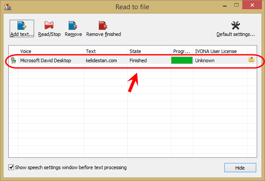Click the Remove toolbar icon
Image resolution: width=265 pixels, height=181 pixels.
pos(73,25)
